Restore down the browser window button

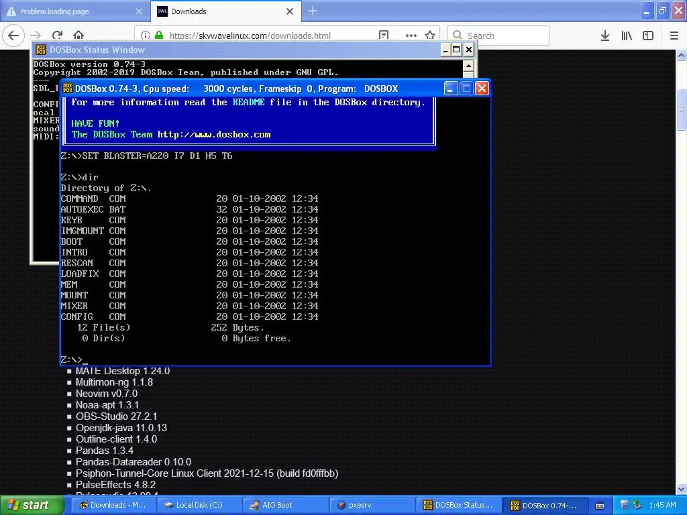coord(662,11)
